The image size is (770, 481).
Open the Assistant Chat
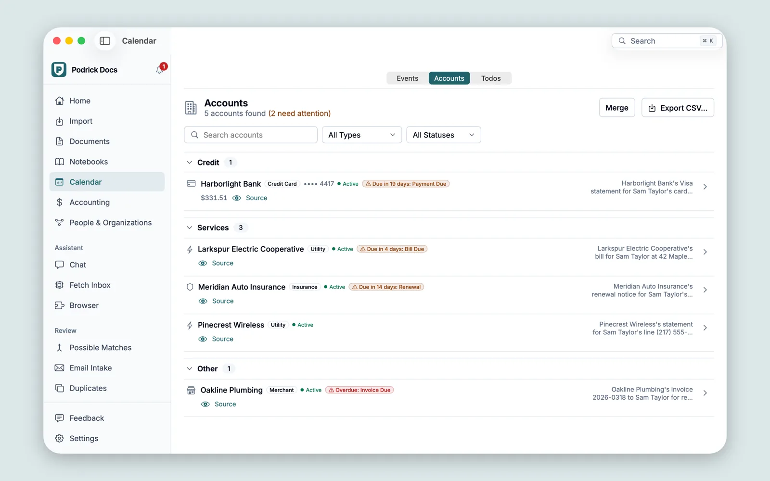click(x=107, y=265)
